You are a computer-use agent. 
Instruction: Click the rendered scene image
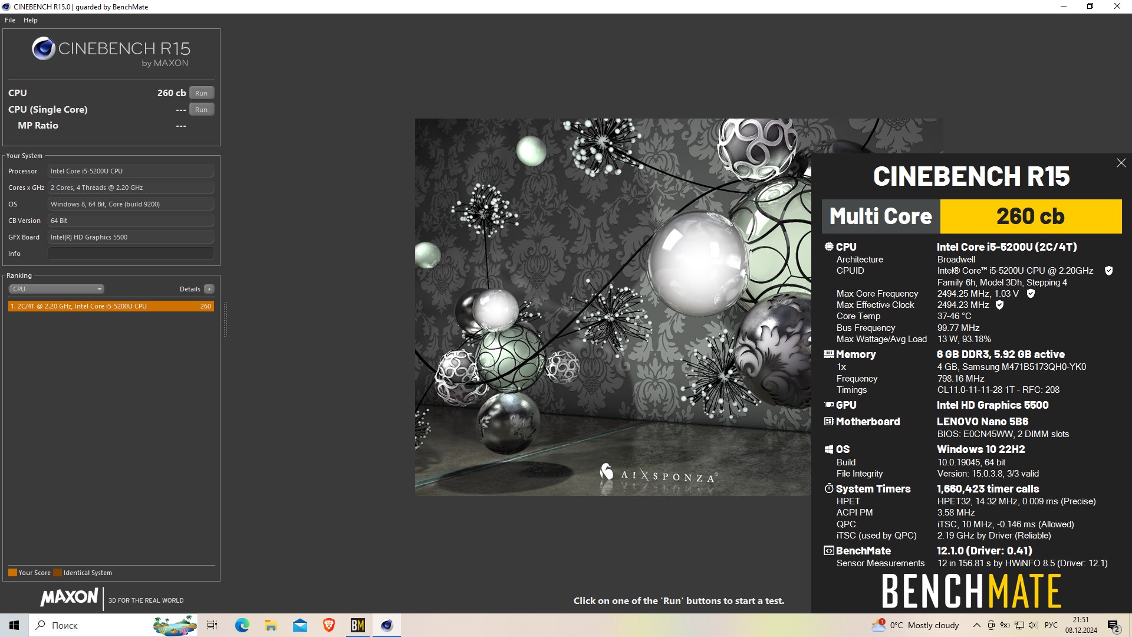point(613,307)
